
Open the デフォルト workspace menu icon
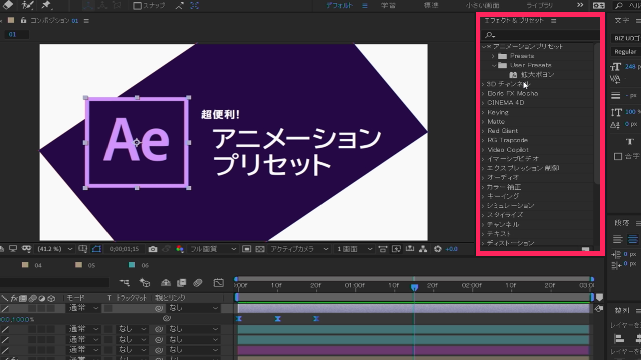[365, 6]
